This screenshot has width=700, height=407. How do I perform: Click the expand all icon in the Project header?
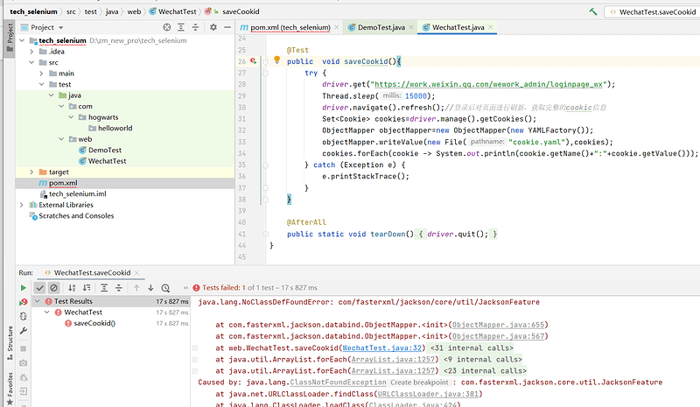click(181, 27)
